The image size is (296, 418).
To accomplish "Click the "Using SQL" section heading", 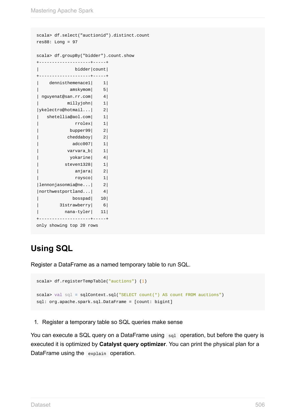I will click(52, 248).
